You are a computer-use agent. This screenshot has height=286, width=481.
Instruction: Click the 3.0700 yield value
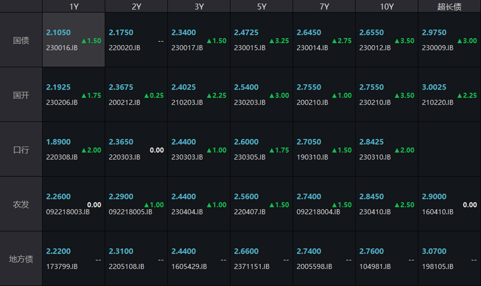tap(434, 252)
